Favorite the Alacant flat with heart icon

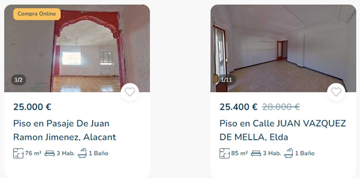tap(130, 92)
